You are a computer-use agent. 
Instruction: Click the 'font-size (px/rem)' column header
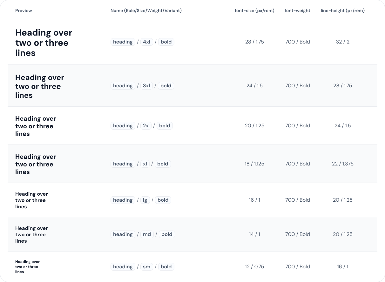[x=254, y=10]
